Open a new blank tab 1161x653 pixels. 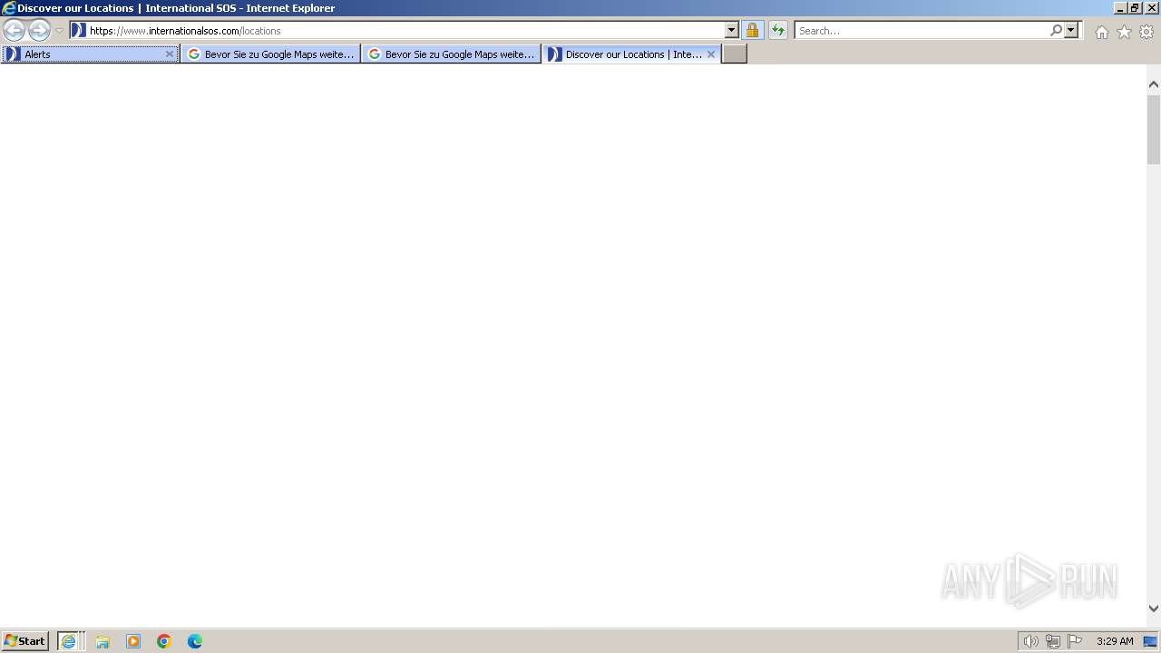point(734,54)
